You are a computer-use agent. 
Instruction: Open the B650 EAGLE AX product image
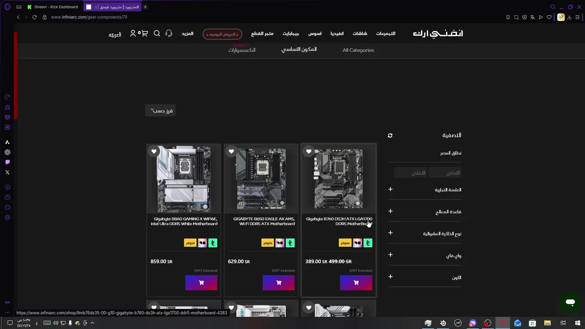261,179
